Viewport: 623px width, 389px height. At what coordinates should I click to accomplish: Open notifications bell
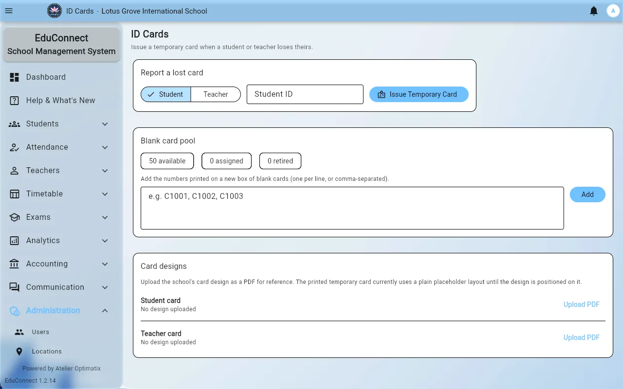(594, 11)
